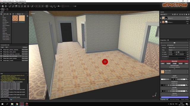
Task: Click the Solo button in TextureSet List
Action: tap(2, 47)
